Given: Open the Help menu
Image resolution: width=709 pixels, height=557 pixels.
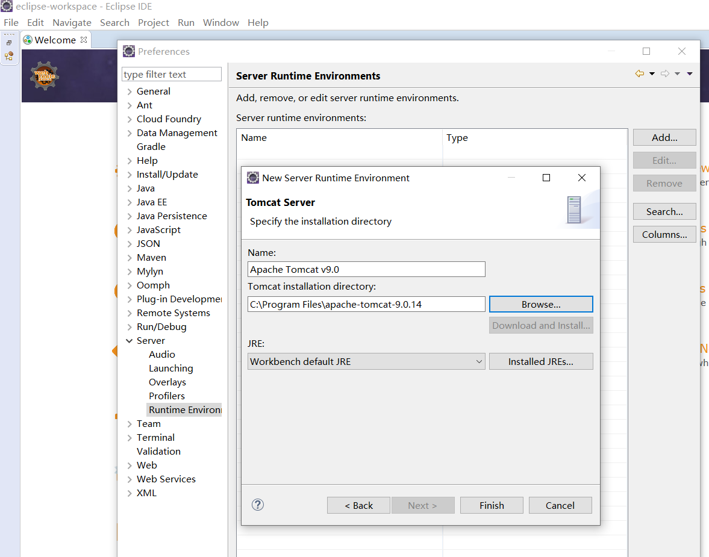Looking at the screenshot, I should [x=258, y=23].
